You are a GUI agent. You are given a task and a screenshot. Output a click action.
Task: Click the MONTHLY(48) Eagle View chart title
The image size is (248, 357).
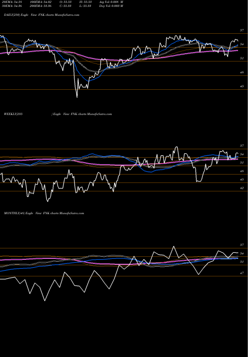(x=44, y=213)
